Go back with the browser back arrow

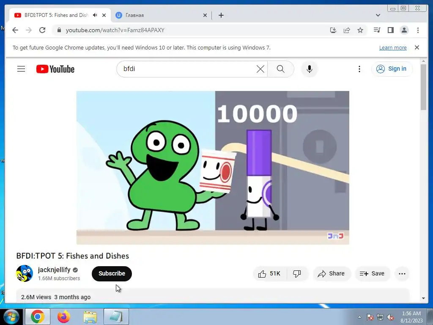pos(15,30)
